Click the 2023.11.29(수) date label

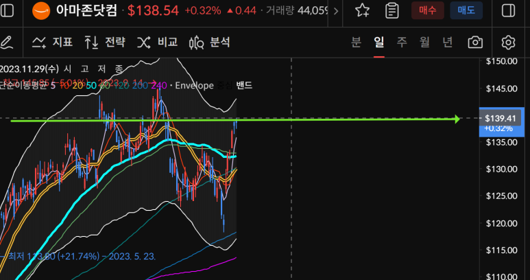click(29, 69)
